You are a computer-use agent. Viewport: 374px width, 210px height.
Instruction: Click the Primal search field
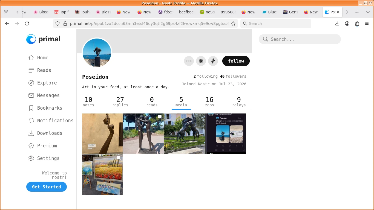[300, 39]
